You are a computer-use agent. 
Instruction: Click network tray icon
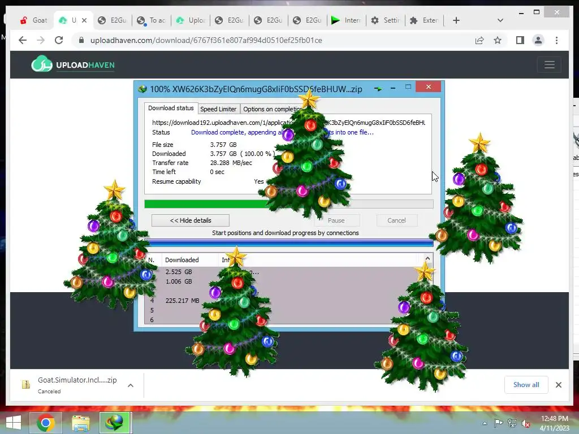(x=512, y=423)
